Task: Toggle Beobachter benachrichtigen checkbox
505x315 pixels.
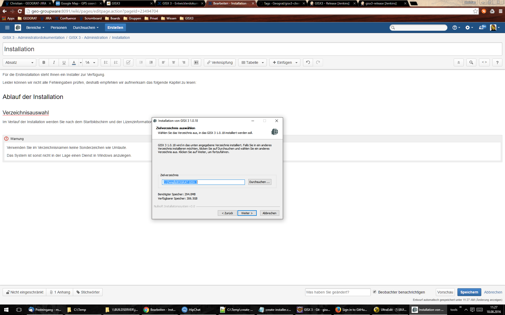Action: [375, 292]
